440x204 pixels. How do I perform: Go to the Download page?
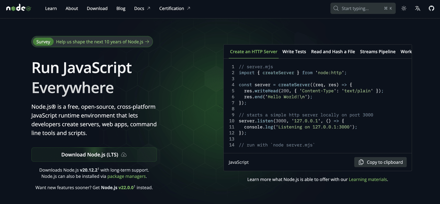click(x=97, y=8)
